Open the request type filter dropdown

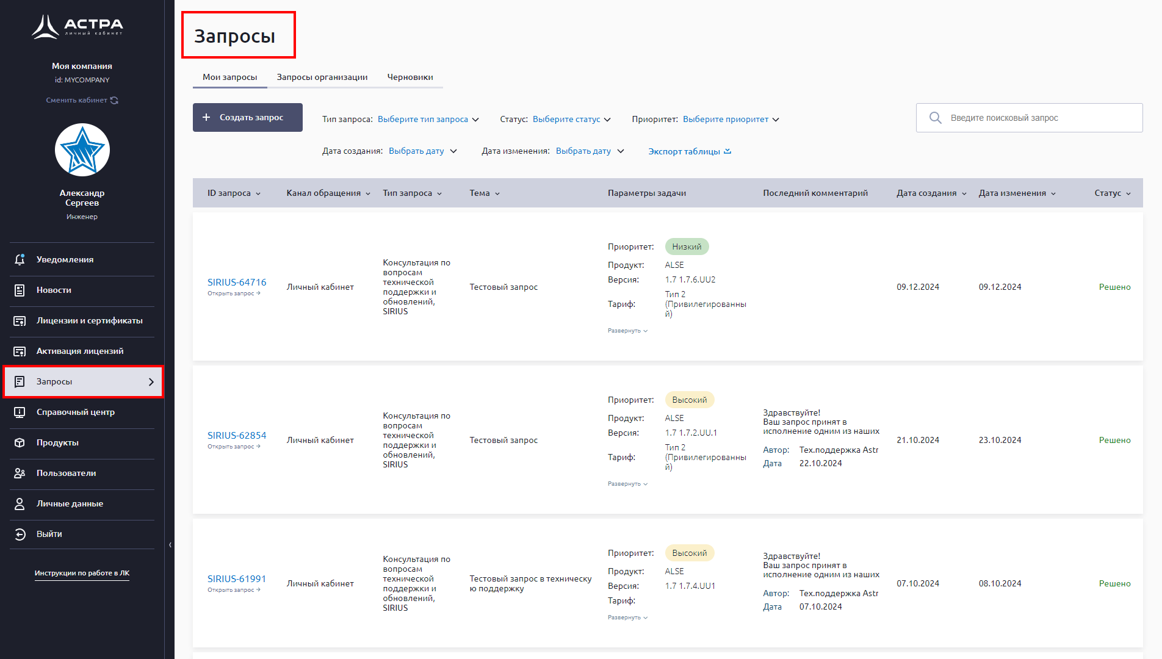tap(427, 119)
